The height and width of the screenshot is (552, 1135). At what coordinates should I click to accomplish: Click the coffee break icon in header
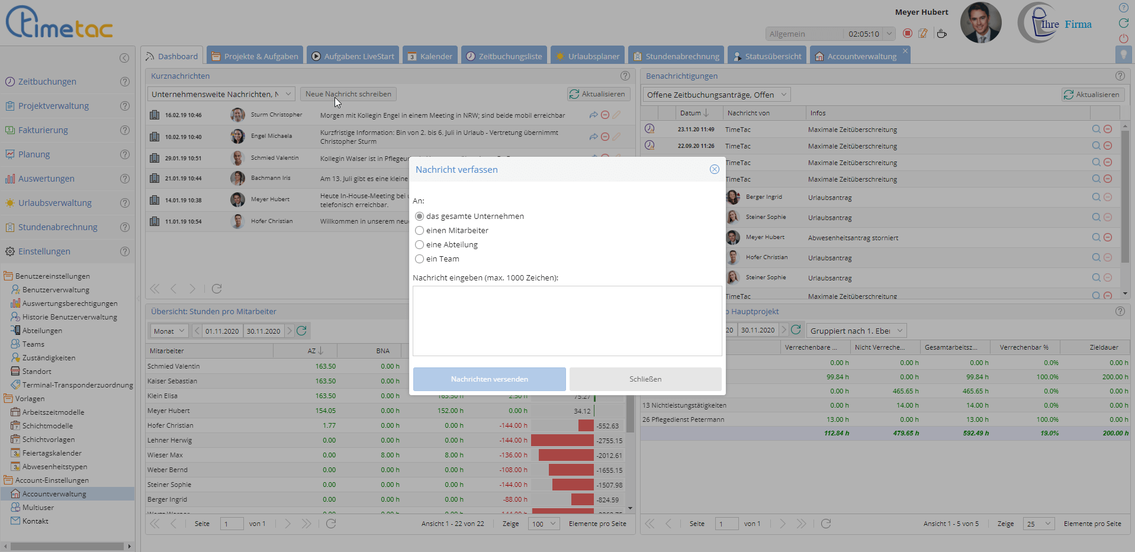(x=941, y=34)
